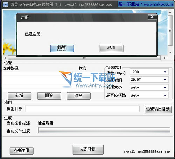Image resolution: width=175 pixels, height=159 pixels.
Task: Open 设置输出目录 folder chooser
Action: pyautogui.click(x=158, y=110)
